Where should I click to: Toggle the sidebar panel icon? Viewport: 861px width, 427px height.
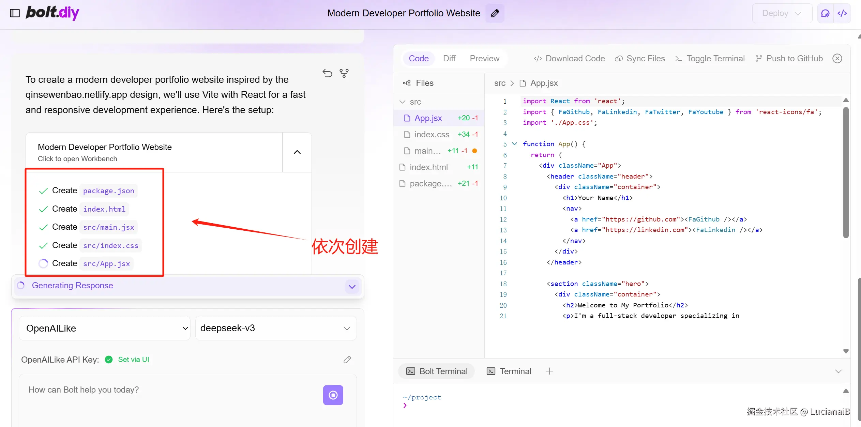pyautogui.click(x=15, y=13)
